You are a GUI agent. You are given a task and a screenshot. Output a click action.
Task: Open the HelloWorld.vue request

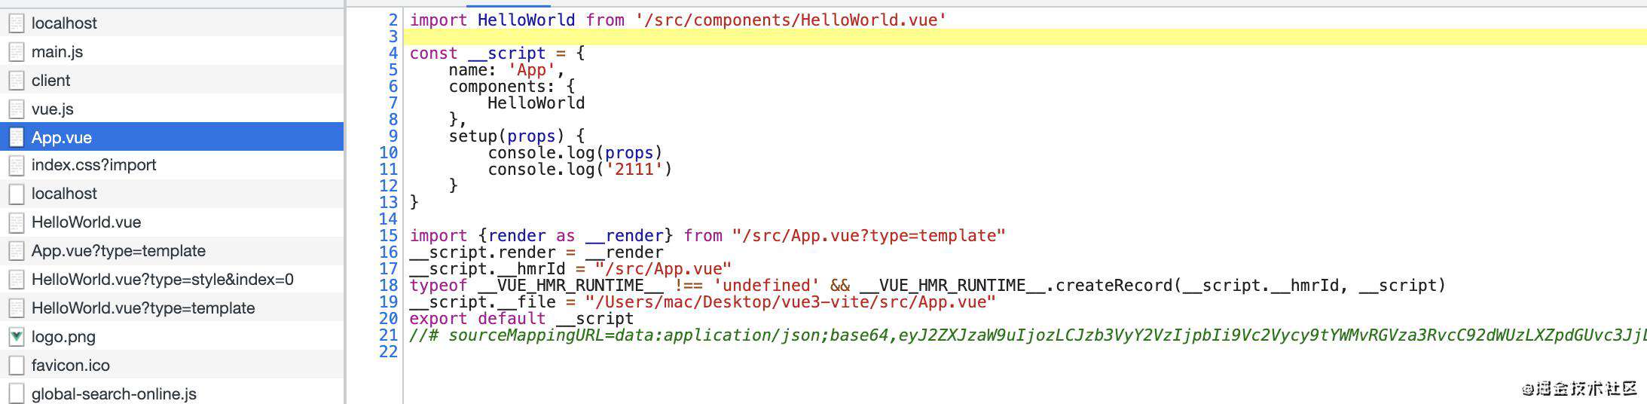(x=172, y=222)
